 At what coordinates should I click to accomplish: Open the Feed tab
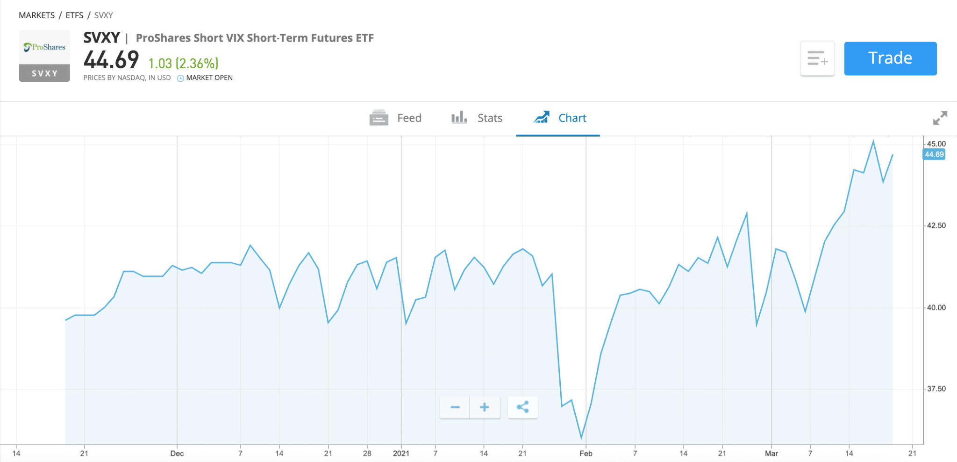pyautogui.click(x=395, y=118)
